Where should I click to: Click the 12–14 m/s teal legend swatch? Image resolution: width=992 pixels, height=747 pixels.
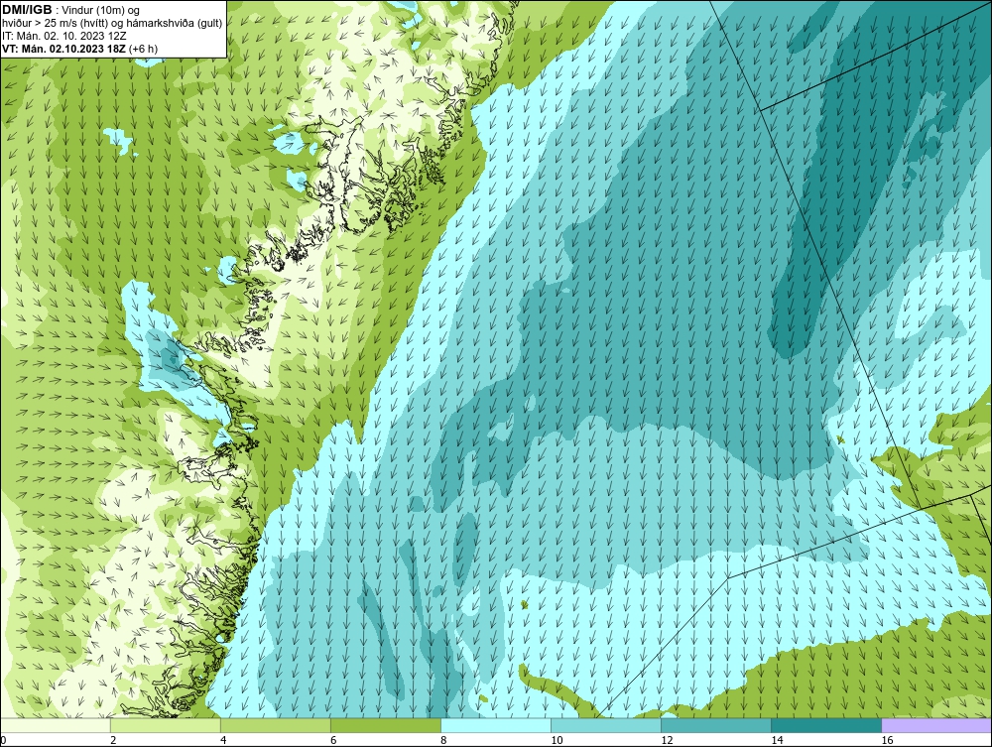coord(716,725)
